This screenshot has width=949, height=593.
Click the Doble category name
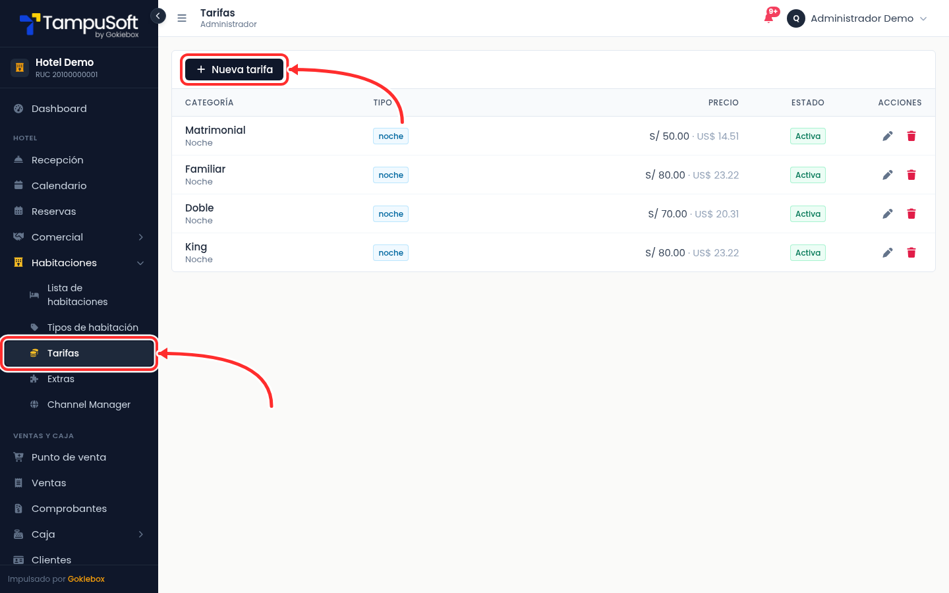click(x=200, y=208)
